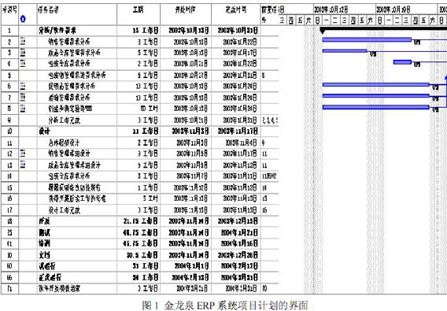Click the indicator icon in row 3
This screenshot has height=311, width=447.
click(23, 53)
